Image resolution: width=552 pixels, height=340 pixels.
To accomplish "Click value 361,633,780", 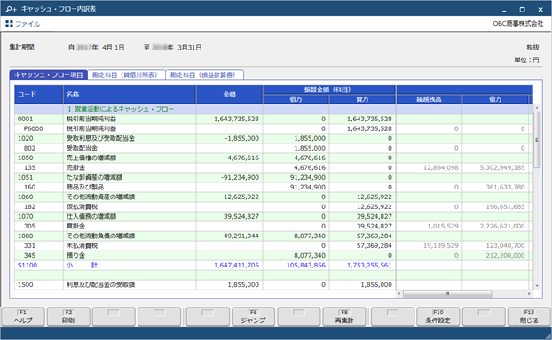I will coord(505,187).
